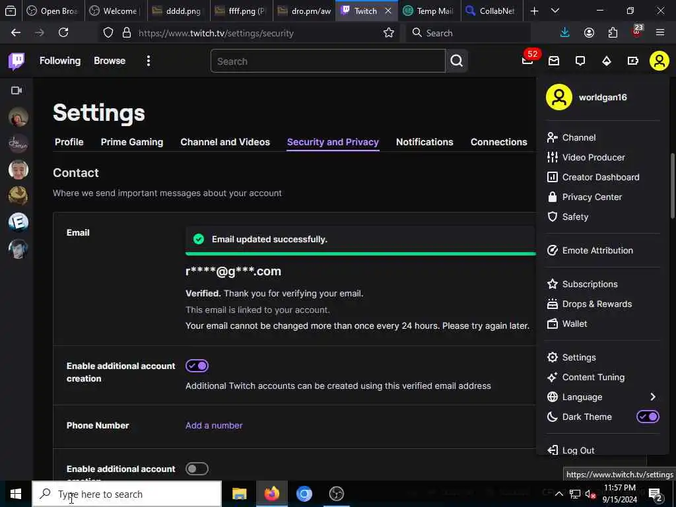Image resolution: width=676 pixels, height=507 pixels.
Task: Open Wallet from the user menu
Action: tap(602, 323)
